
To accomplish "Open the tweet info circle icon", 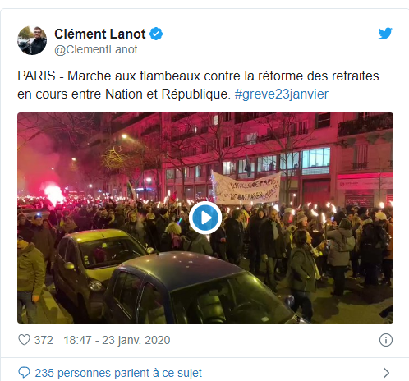I will pyautogui.click(x=386, y=340).
